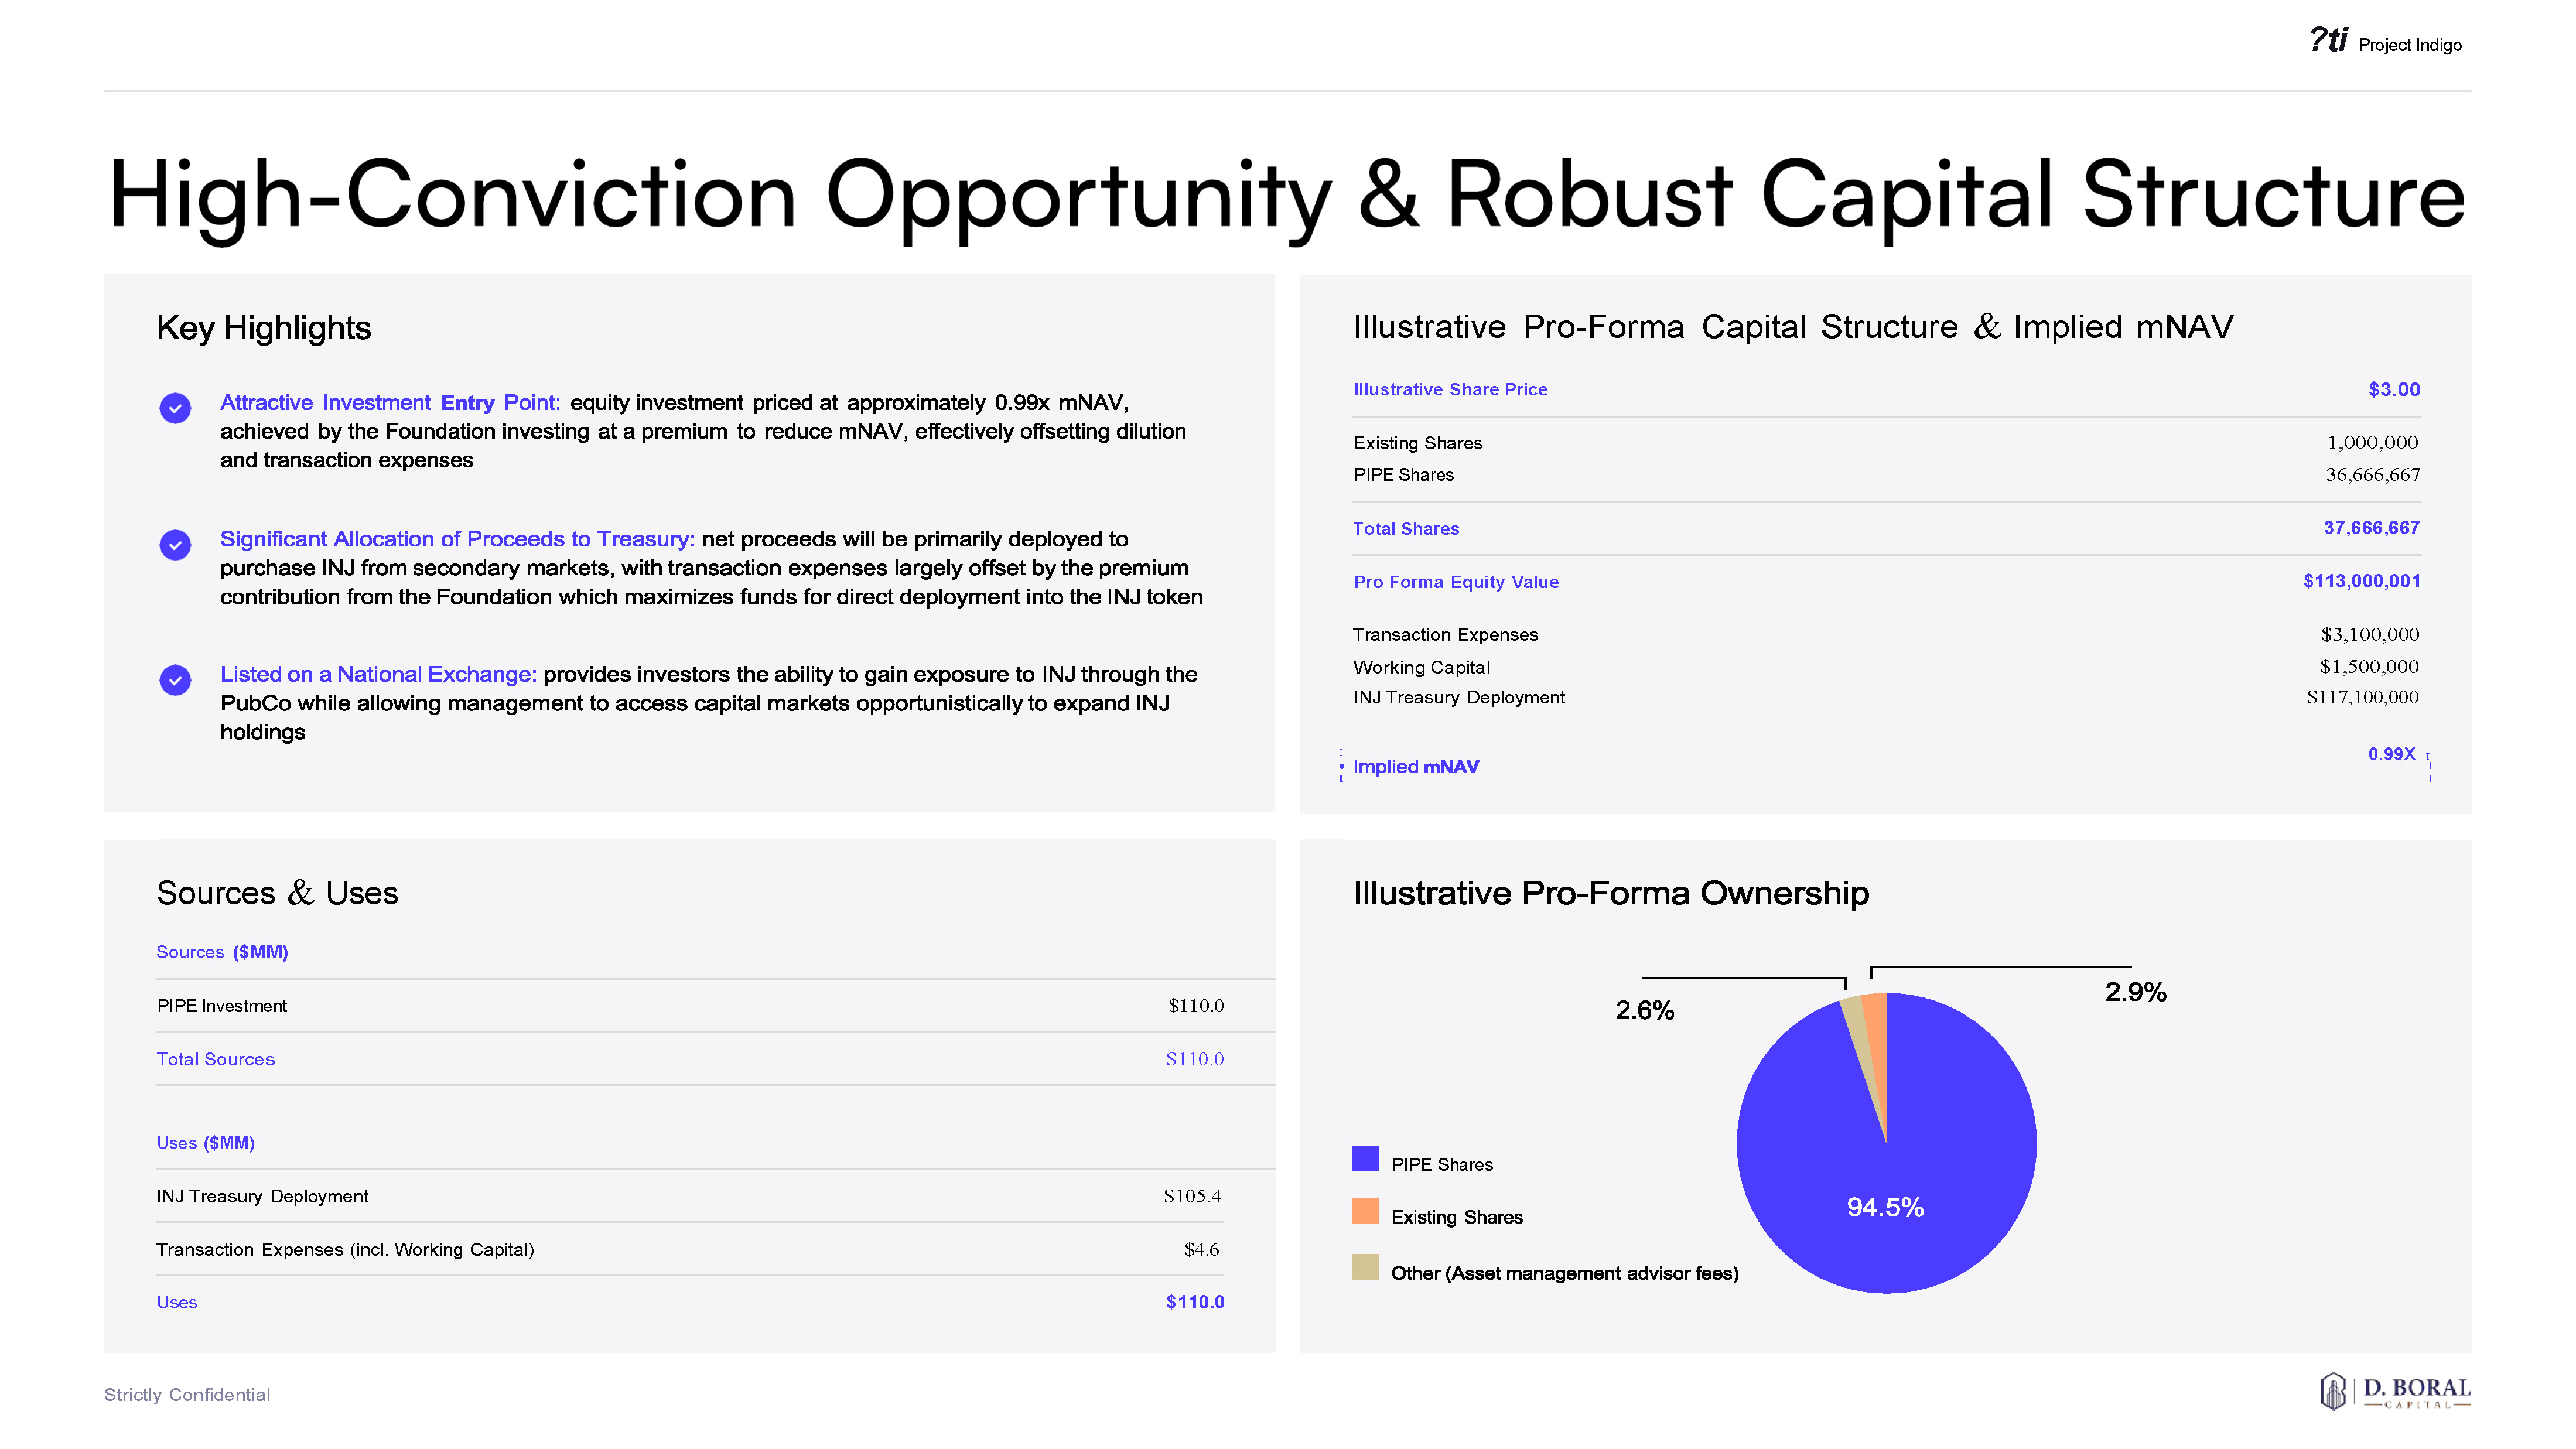
Task: Click the 94.5% slice of the pie chart
Action: (1885, 1207)
